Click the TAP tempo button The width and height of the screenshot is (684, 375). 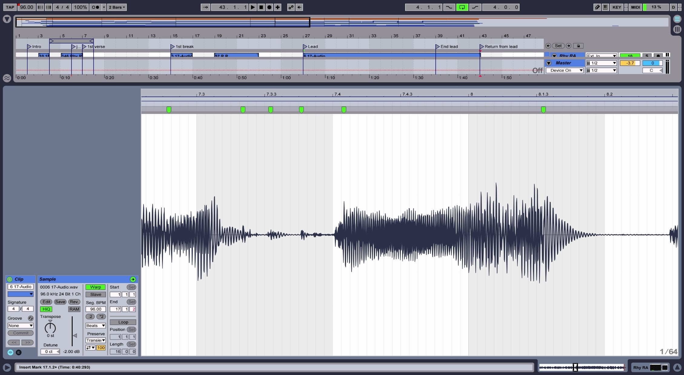click(10, 7)
